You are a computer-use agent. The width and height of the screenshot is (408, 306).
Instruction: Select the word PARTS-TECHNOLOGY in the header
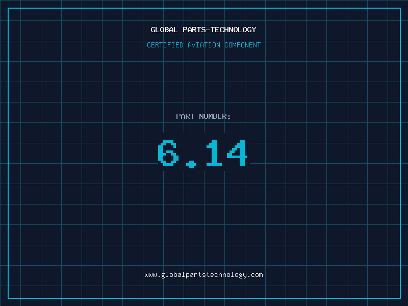219,30
